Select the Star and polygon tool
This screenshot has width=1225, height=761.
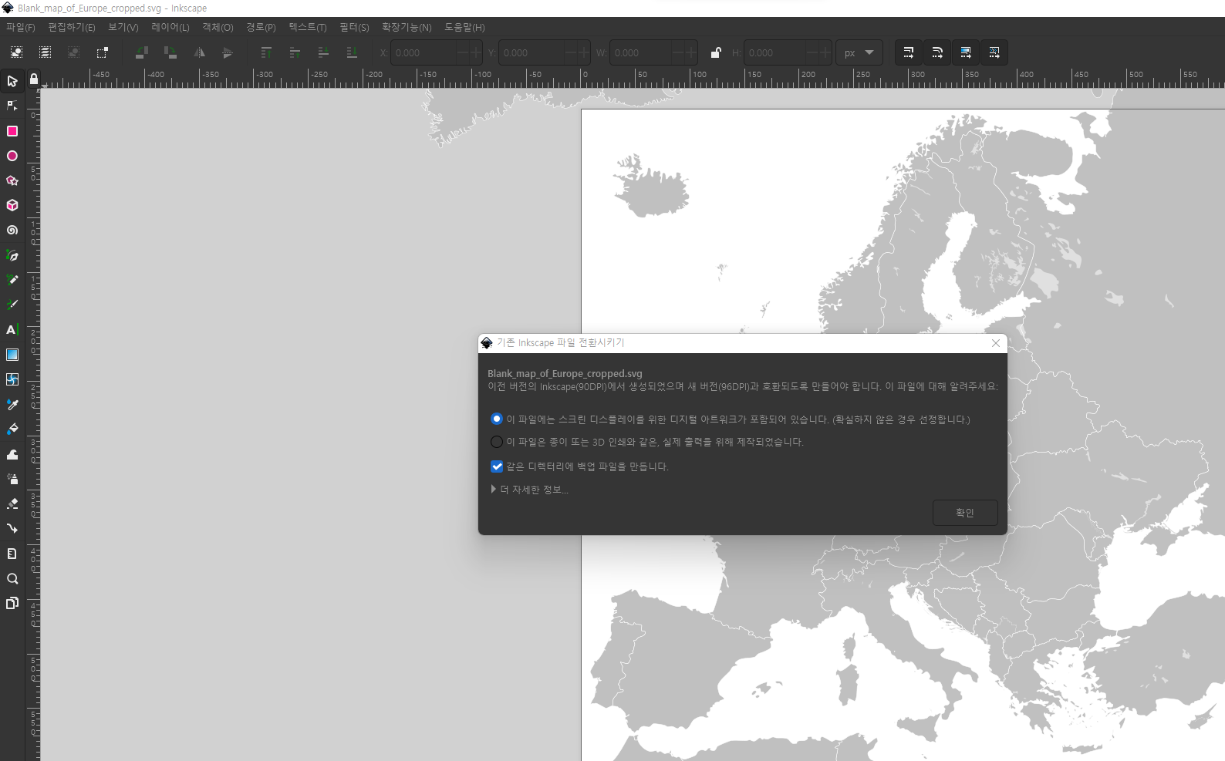click(12, 180)
